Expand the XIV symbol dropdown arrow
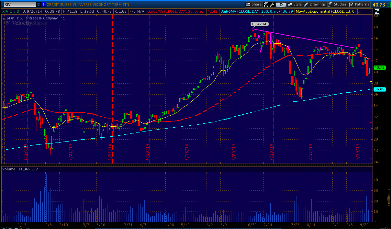 coord(39,5)
